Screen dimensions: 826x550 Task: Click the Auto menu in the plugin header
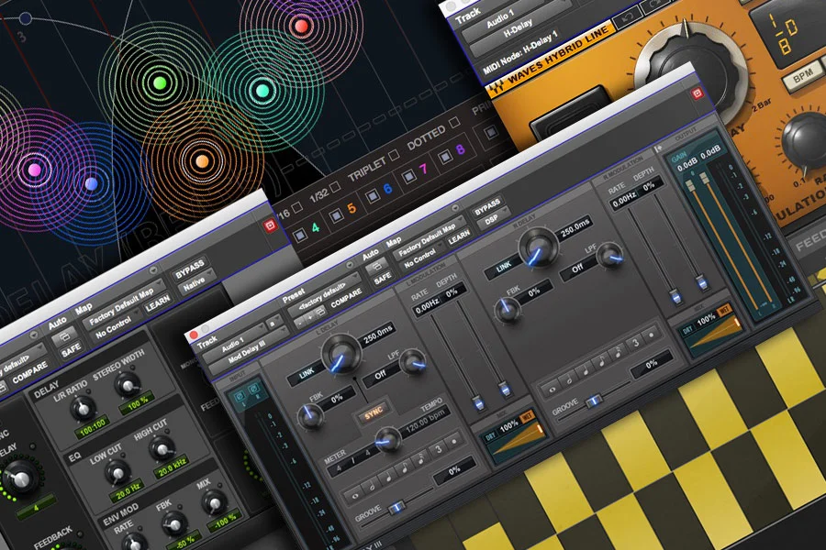[369, 253]
